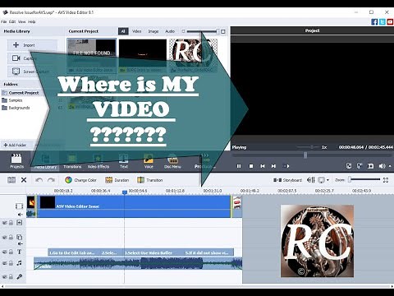Select the Samples folder
Image resolution: width=394 pixels, height=296 pixels.
click(x=12, y=100)
